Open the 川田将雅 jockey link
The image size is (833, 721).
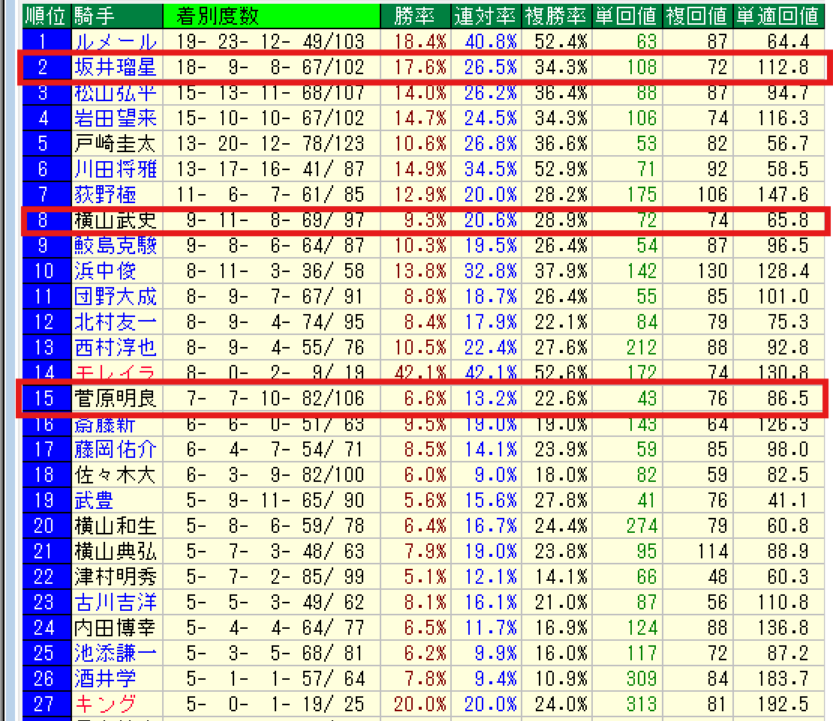pos(115,169)
